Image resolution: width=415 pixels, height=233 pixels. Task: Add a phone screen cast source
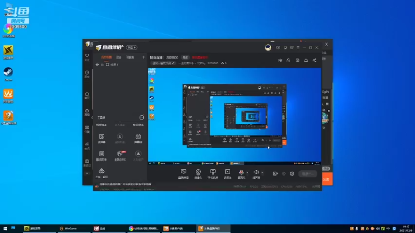(x=213, y=174)
